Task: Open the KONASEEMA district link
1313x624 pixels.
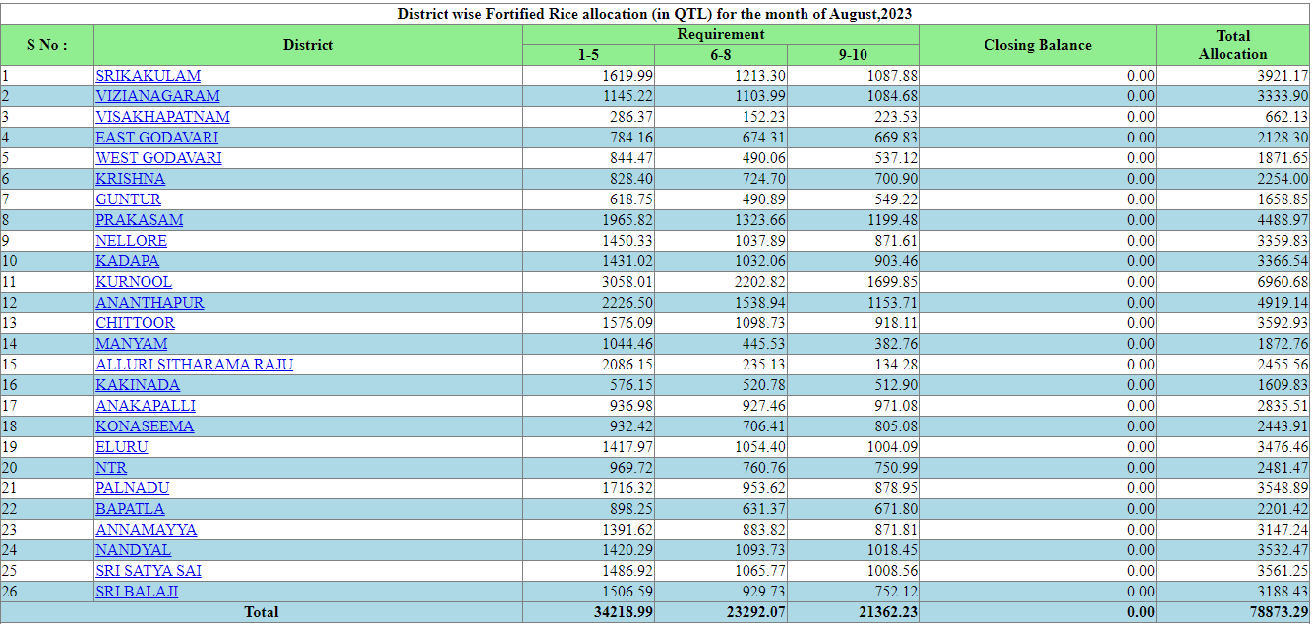Action: [145, 426]
